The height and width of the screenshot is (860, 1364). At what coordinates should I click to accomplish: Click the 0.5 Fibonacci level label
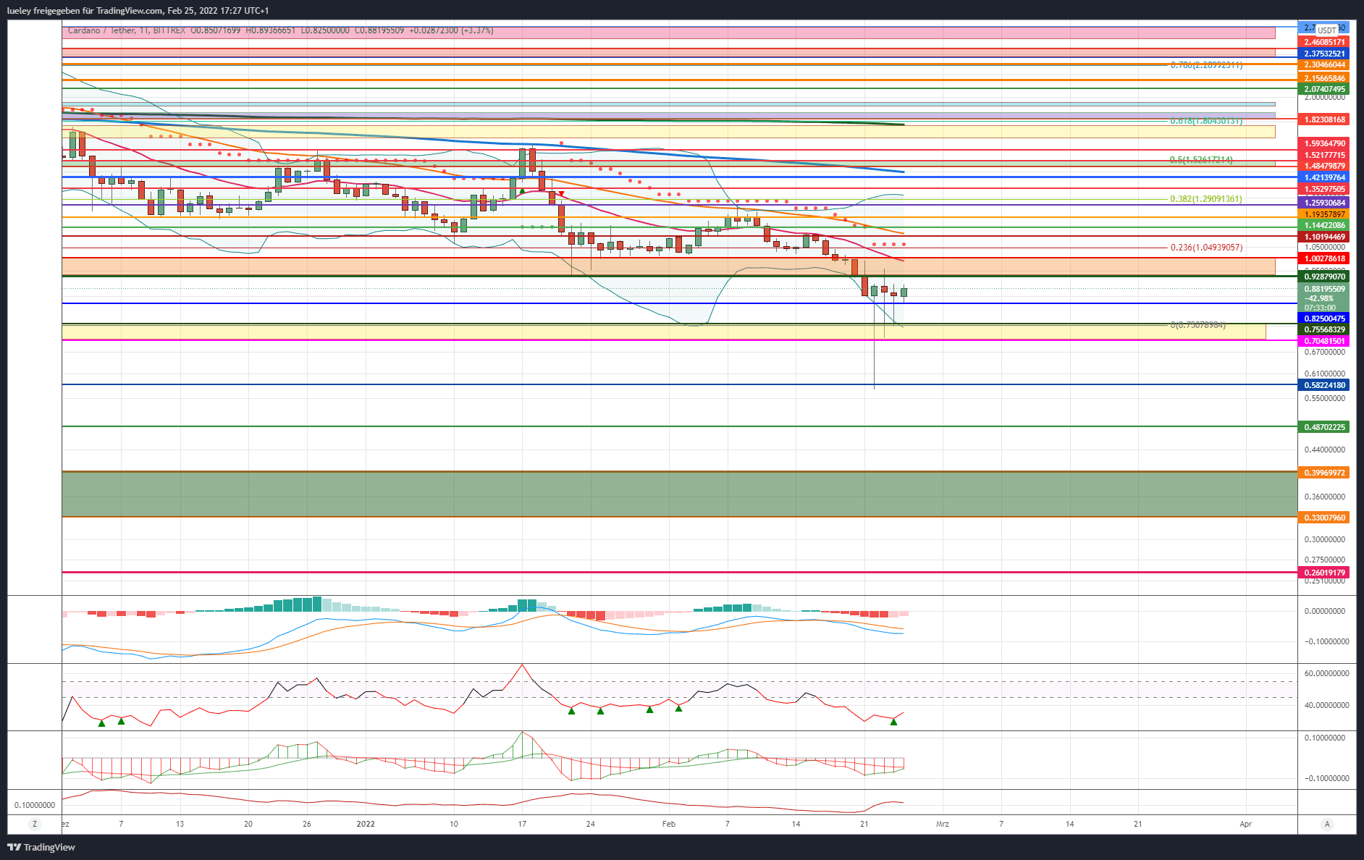[1201, 160]
